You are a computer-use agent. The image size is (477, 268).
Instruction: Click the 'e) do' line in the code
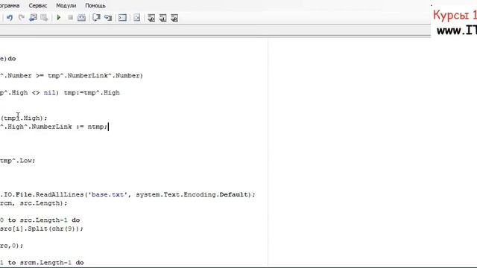[x=8, y=59]
